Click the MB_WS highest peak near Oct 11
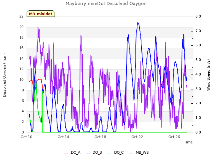213x159 pixels. click(38, 27)
